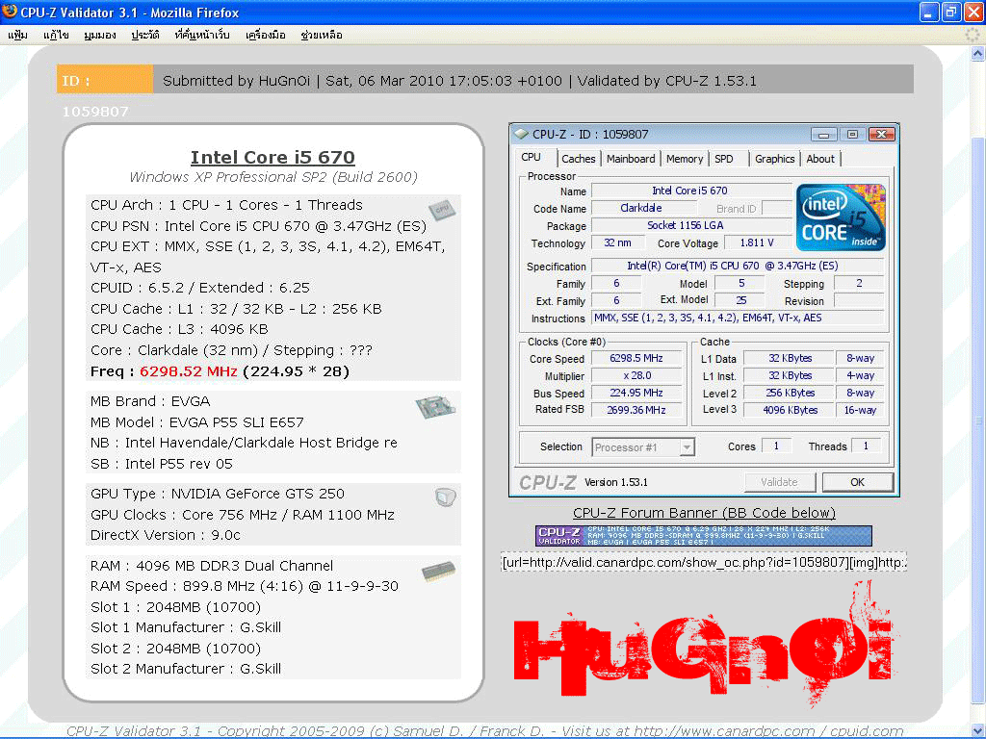Click the Threads value box in CPU-Z
986x739 pixels.
[866, 446]
